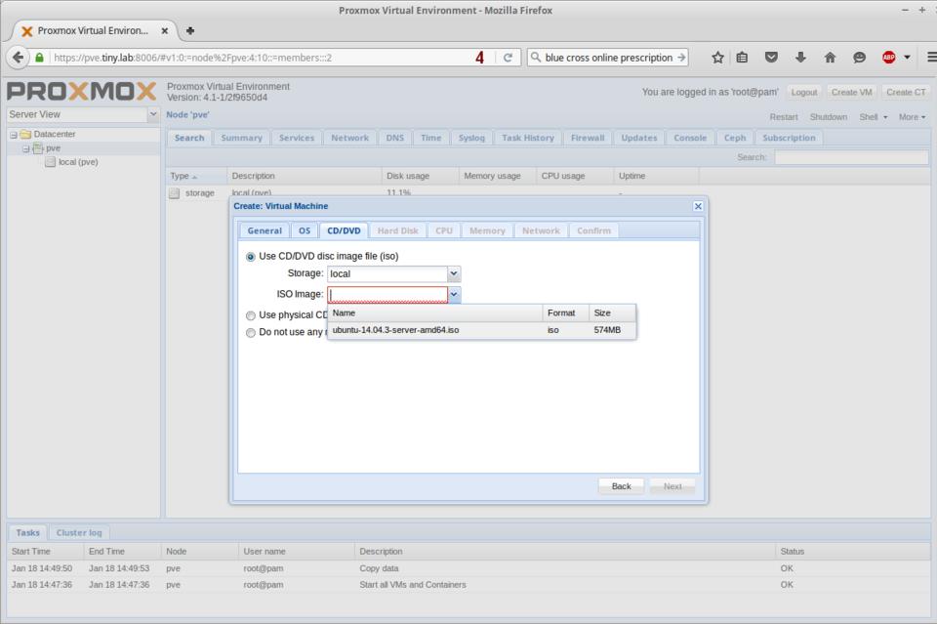Close the Create Virtual Machine dialog
The height and width of the screenshot is (624, 937).
698,206
